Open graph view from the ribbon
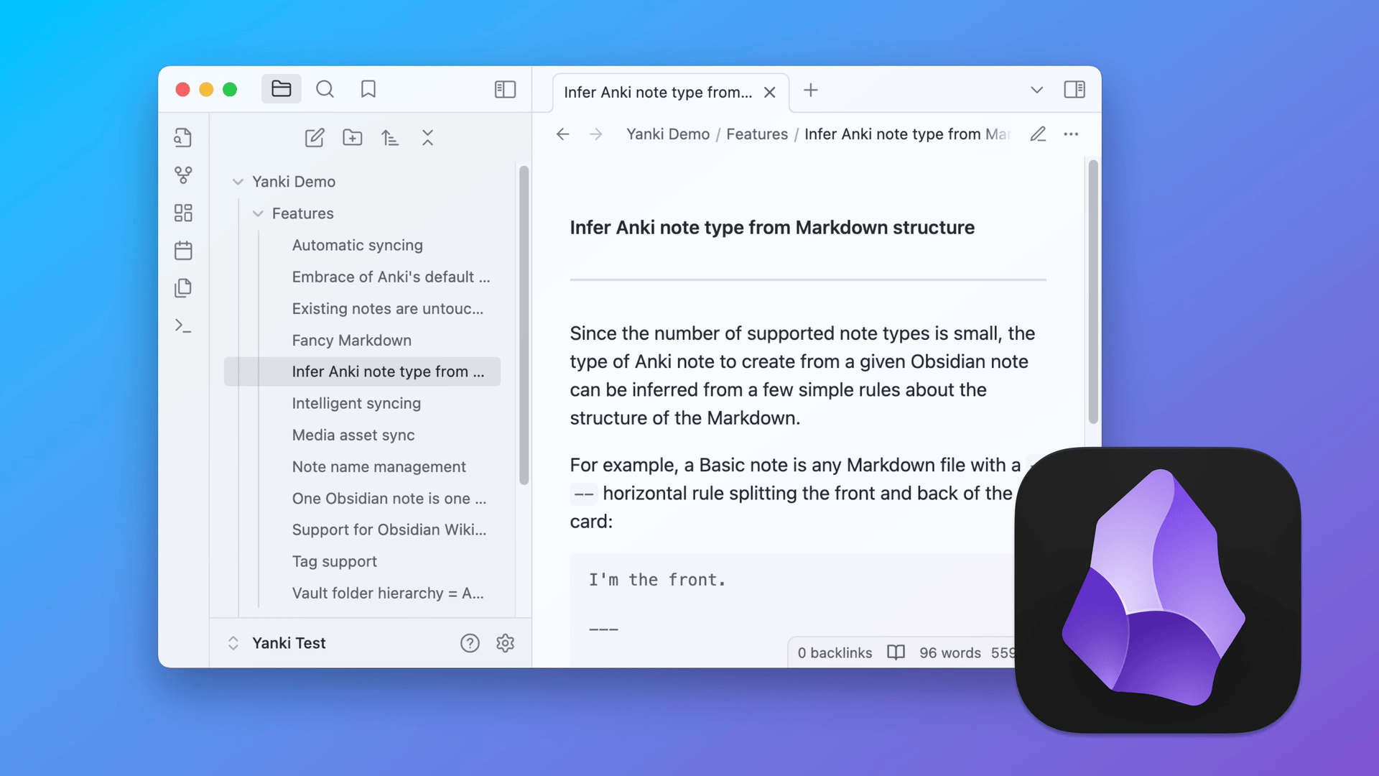Image resolution: width=1379 pixels, height=776 pixels. [183, 175]
